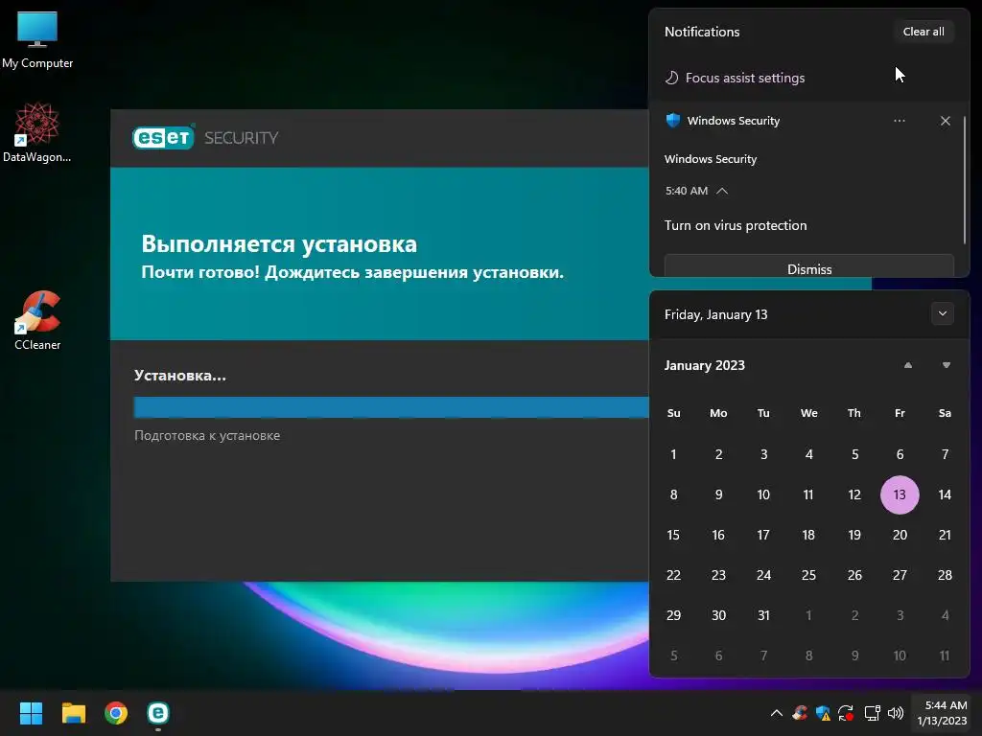Click the 'Подготовка к установке' status text
Viewport: 982px width, 736px height.
(207, 436)
